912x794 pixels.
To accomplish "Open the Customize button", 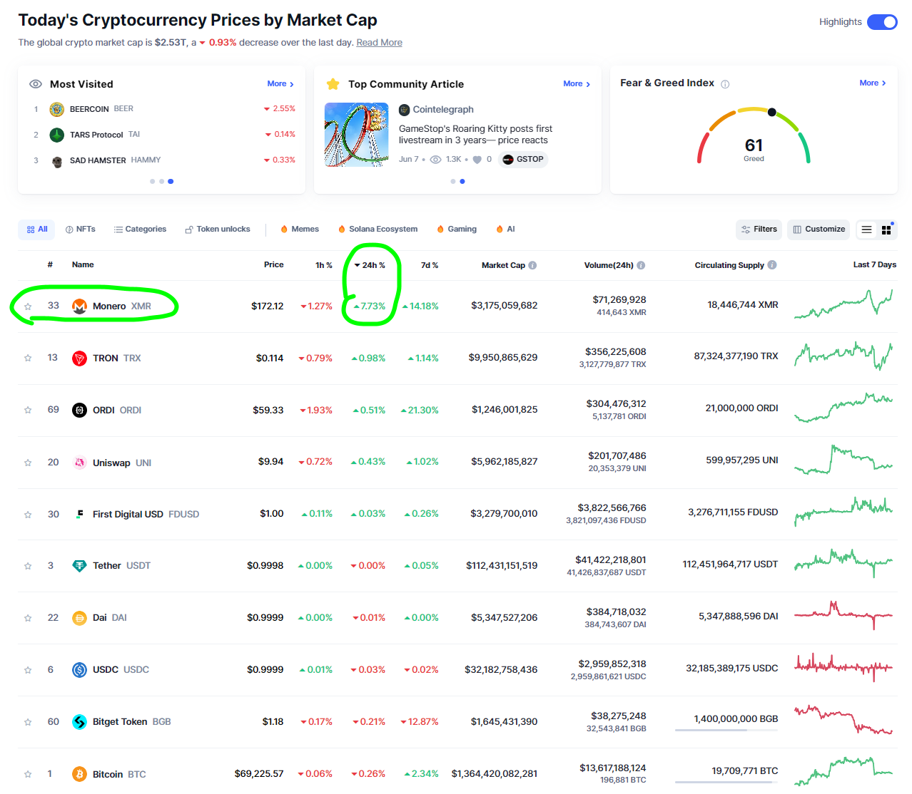I will 819,230.
